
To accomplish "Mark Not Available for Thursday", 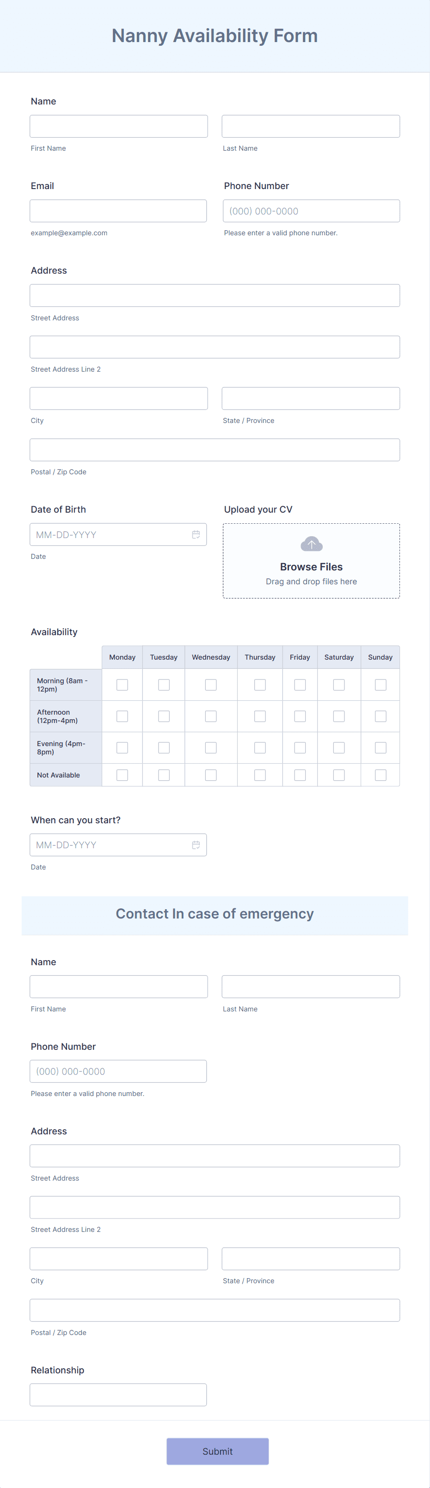I will (259, 775).
